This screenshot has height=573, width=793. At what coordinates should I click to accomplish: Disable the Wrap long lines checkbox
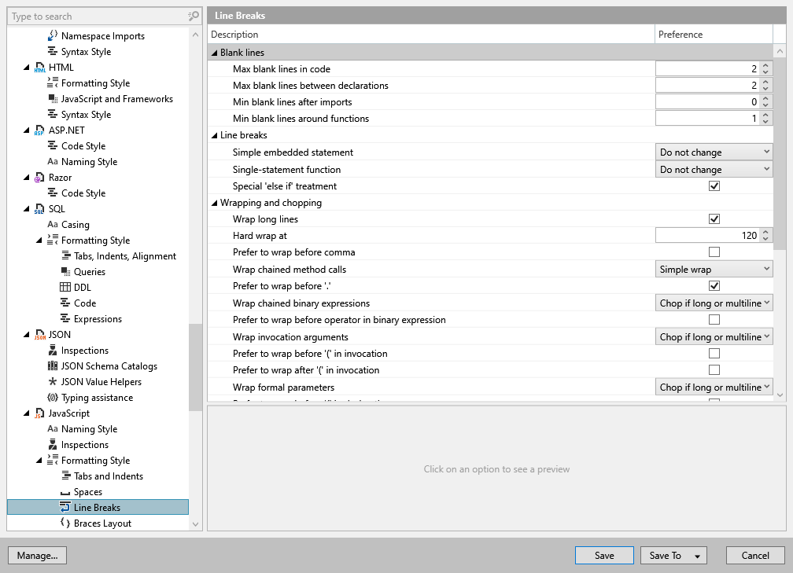(x=714, y=219)
